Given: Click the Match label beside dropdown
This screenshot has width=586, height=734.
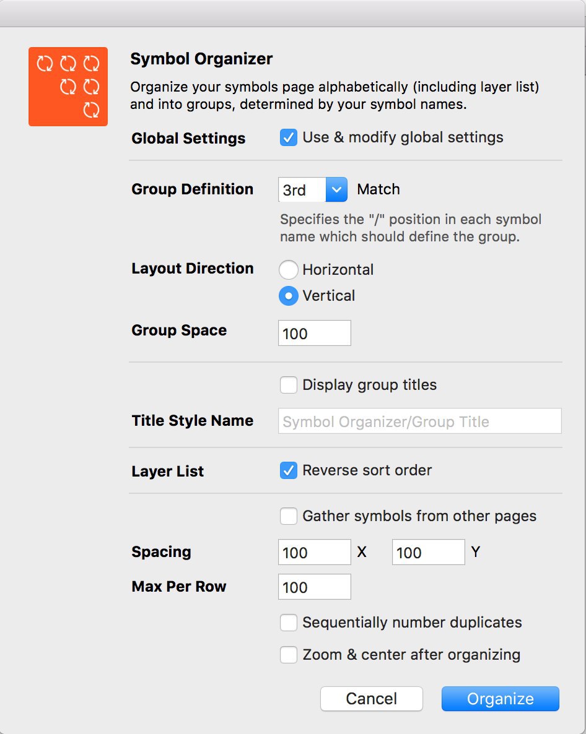Looking at the screenshot, I should (378, 189).
